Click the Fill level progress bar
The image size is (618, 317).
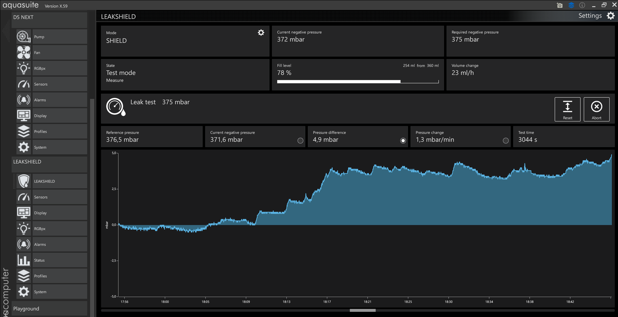click(x=358, y=82)
